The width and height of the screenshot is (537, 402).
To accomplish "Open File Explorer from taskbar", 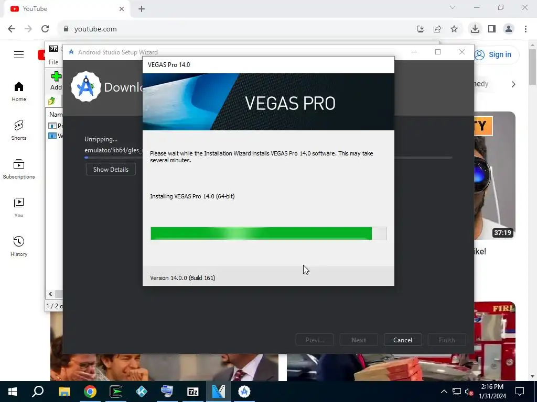I will tap(64, 392).
